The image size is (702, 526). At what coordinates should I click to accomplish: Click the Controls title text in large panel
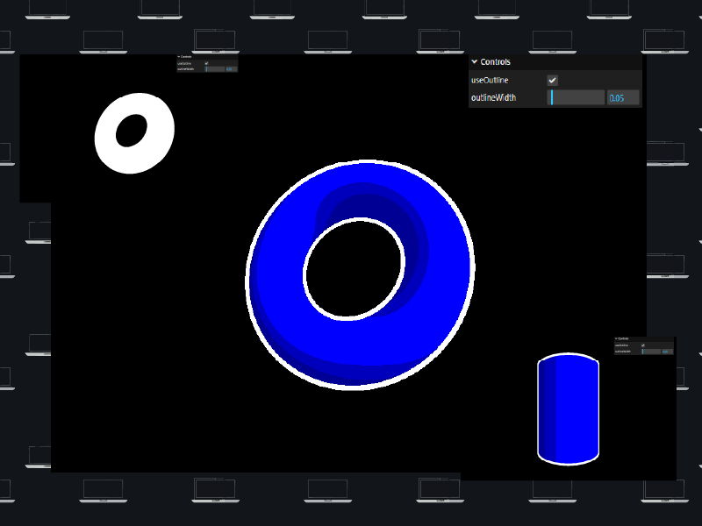(496, 62)
